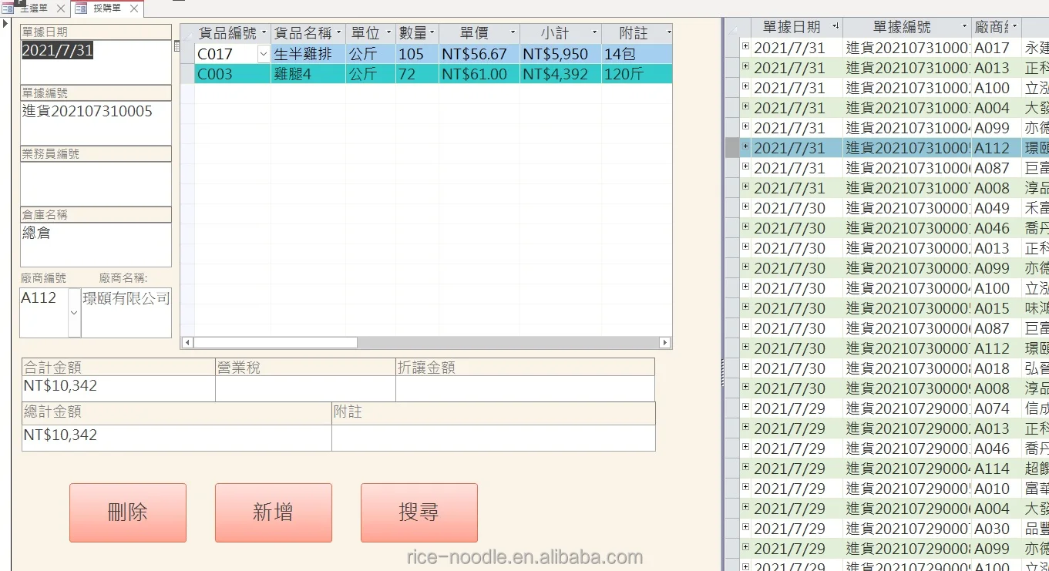Select the 雞腿4 item name cell
Screen dimensions: 1049x571
coord(308,74)
